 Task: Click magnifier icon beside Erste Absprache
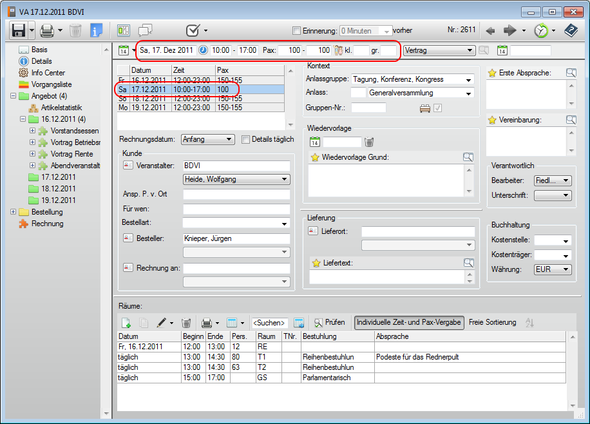(571, 73)
